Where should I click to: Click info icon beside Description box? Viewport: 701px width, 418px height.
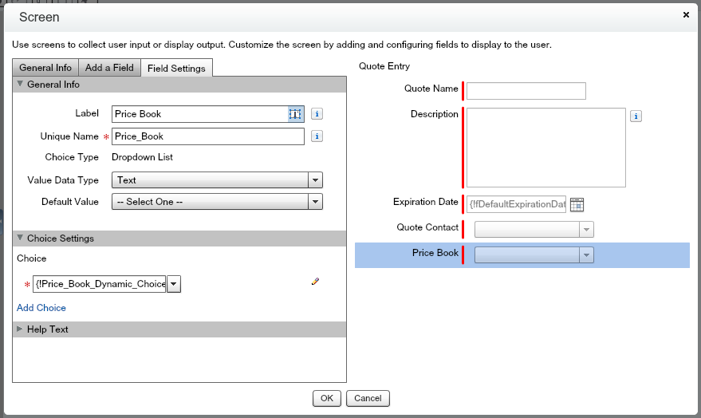[636, 116]
